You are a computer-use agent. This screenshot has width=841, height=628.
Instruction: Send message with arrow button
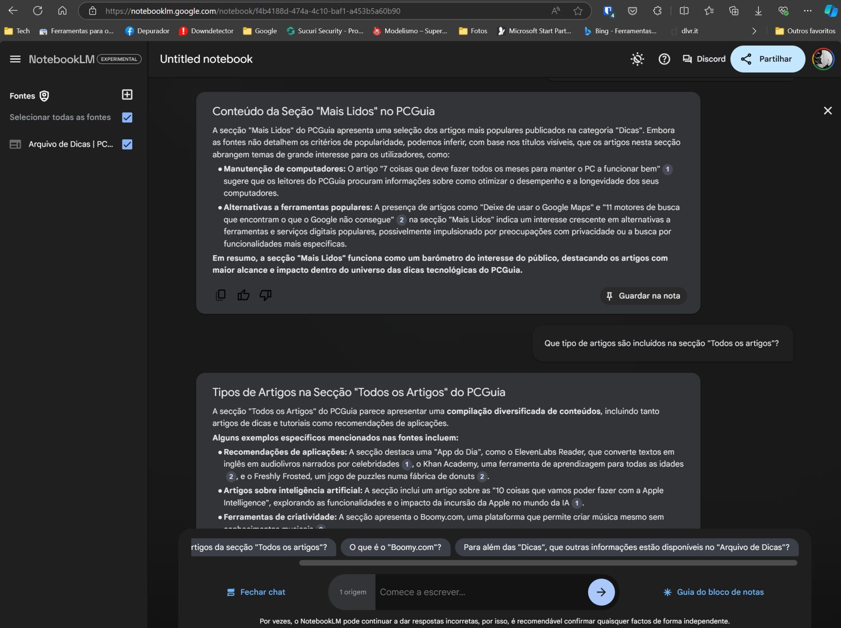(601, 592)
